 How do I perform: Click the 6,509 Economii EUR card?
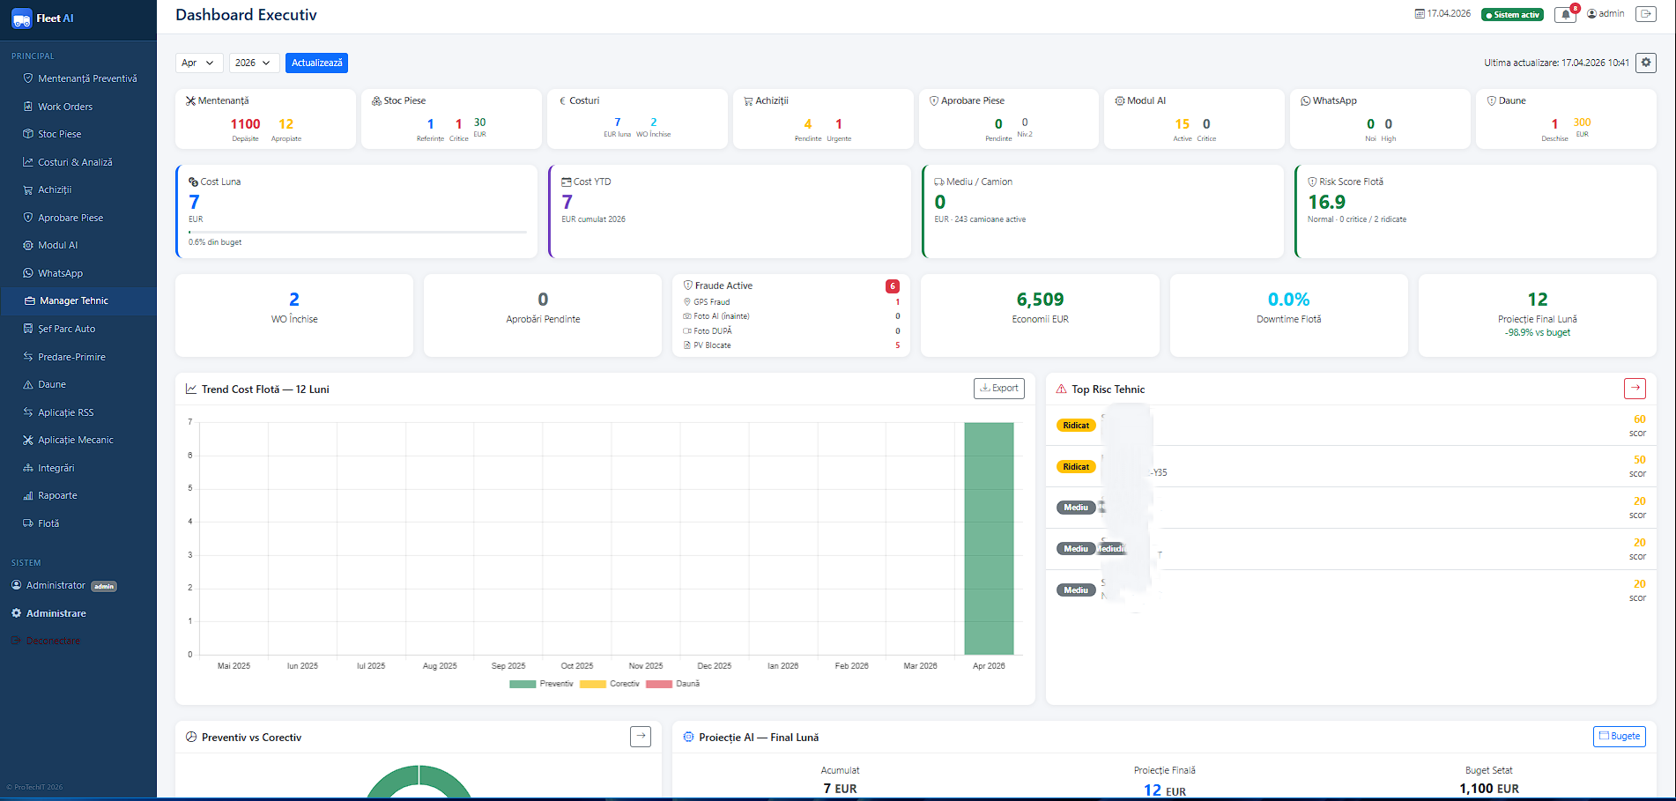tap(1040, 315)
